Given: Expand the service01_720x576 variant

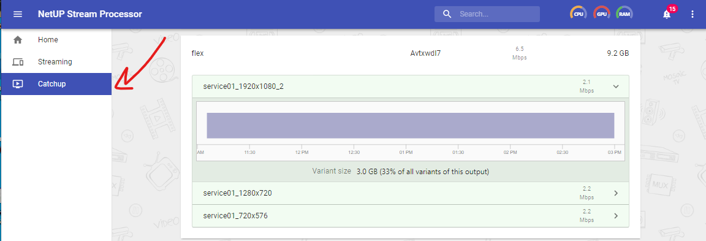Looking at the screenshot, I should click(617, 216).
